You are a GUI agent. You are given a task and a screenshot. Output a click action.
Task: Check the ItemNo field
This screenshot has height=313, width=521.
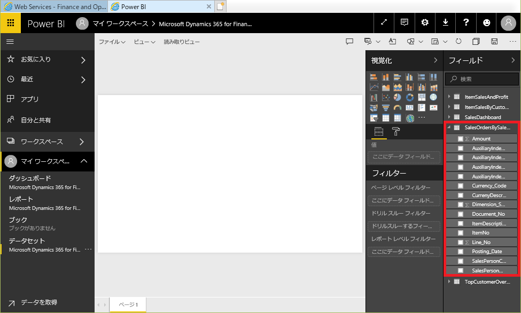click(x=461, y=233)
